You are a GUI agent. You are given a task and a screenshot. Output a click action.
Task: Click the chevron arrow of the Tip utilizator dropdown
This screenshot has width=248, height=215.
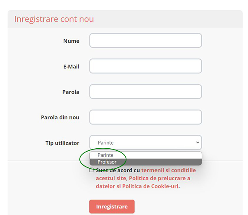coord(197,143)
